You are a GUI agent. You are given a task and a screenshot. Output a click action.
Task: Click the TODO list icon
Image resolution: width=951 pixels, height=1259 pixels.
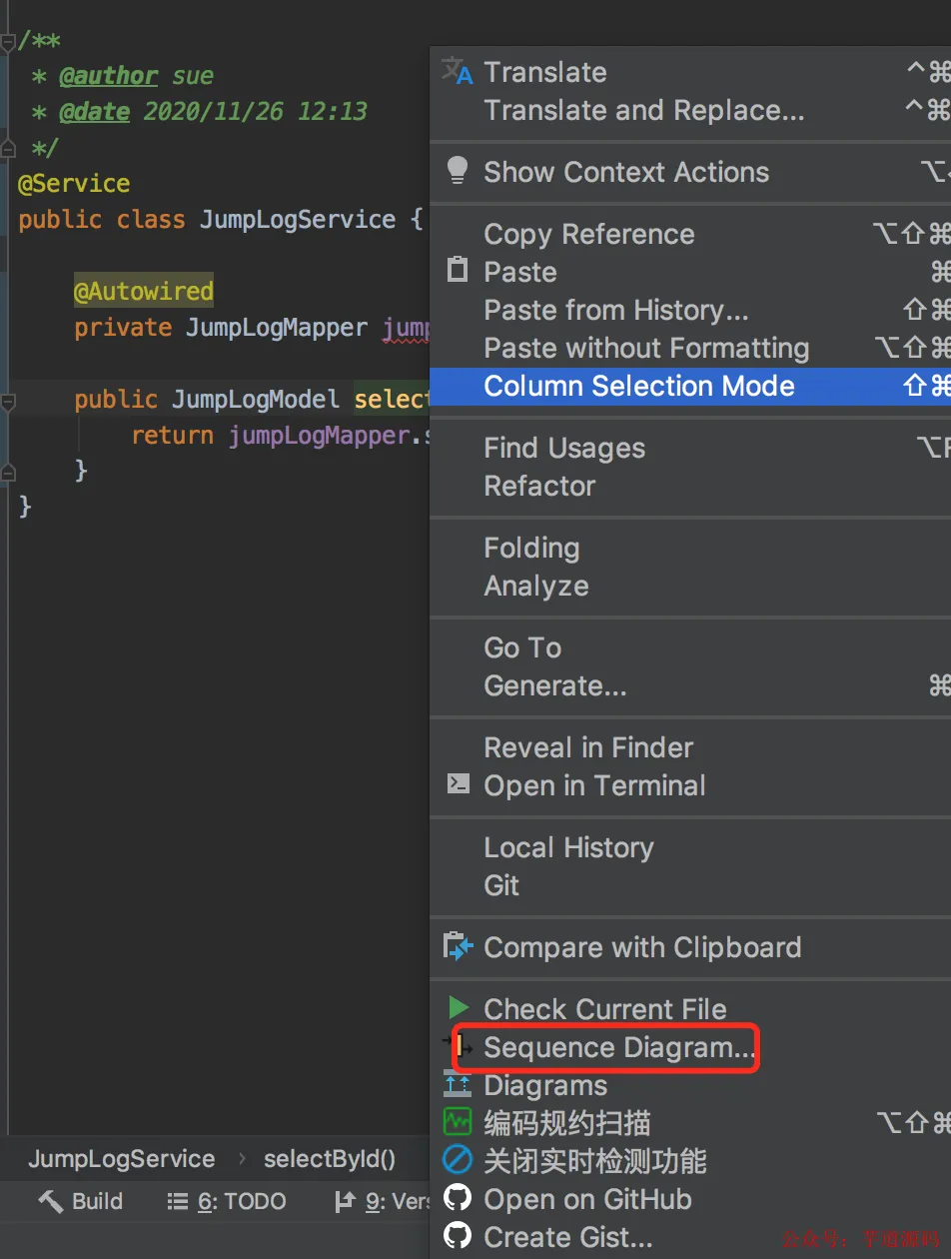(x=178, y=1201)
